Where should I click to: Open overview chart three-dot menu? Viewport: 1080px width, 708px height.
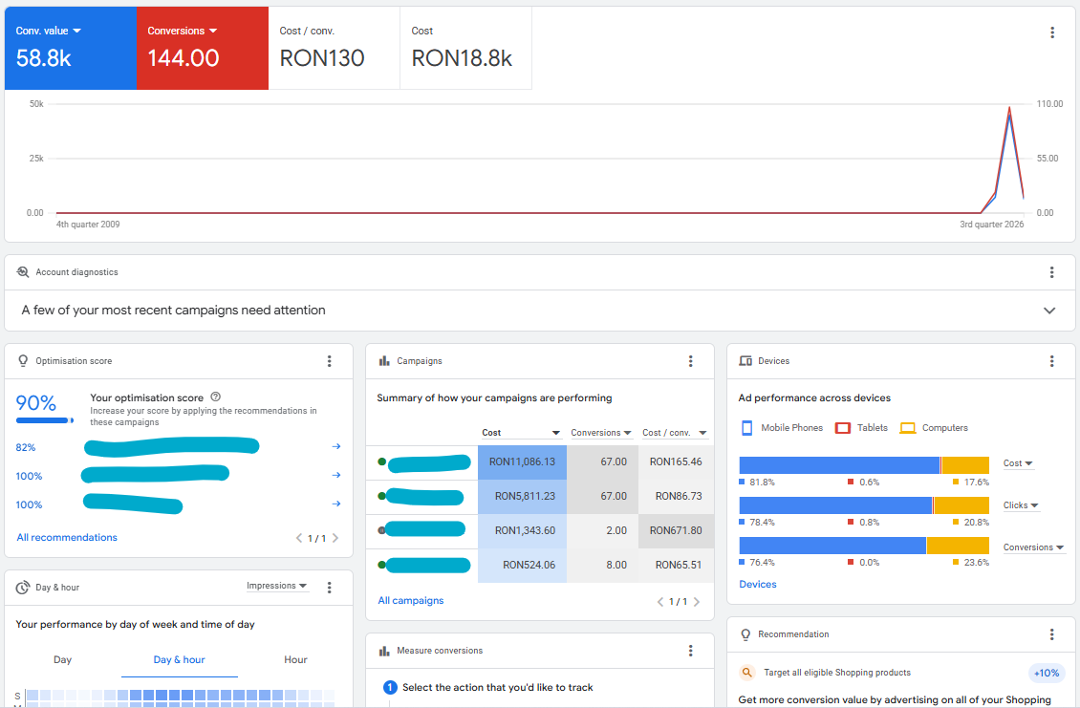click(1051, 32)
